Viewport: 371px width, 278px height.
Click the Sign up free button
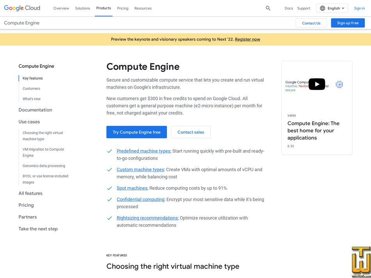(348, 23)
